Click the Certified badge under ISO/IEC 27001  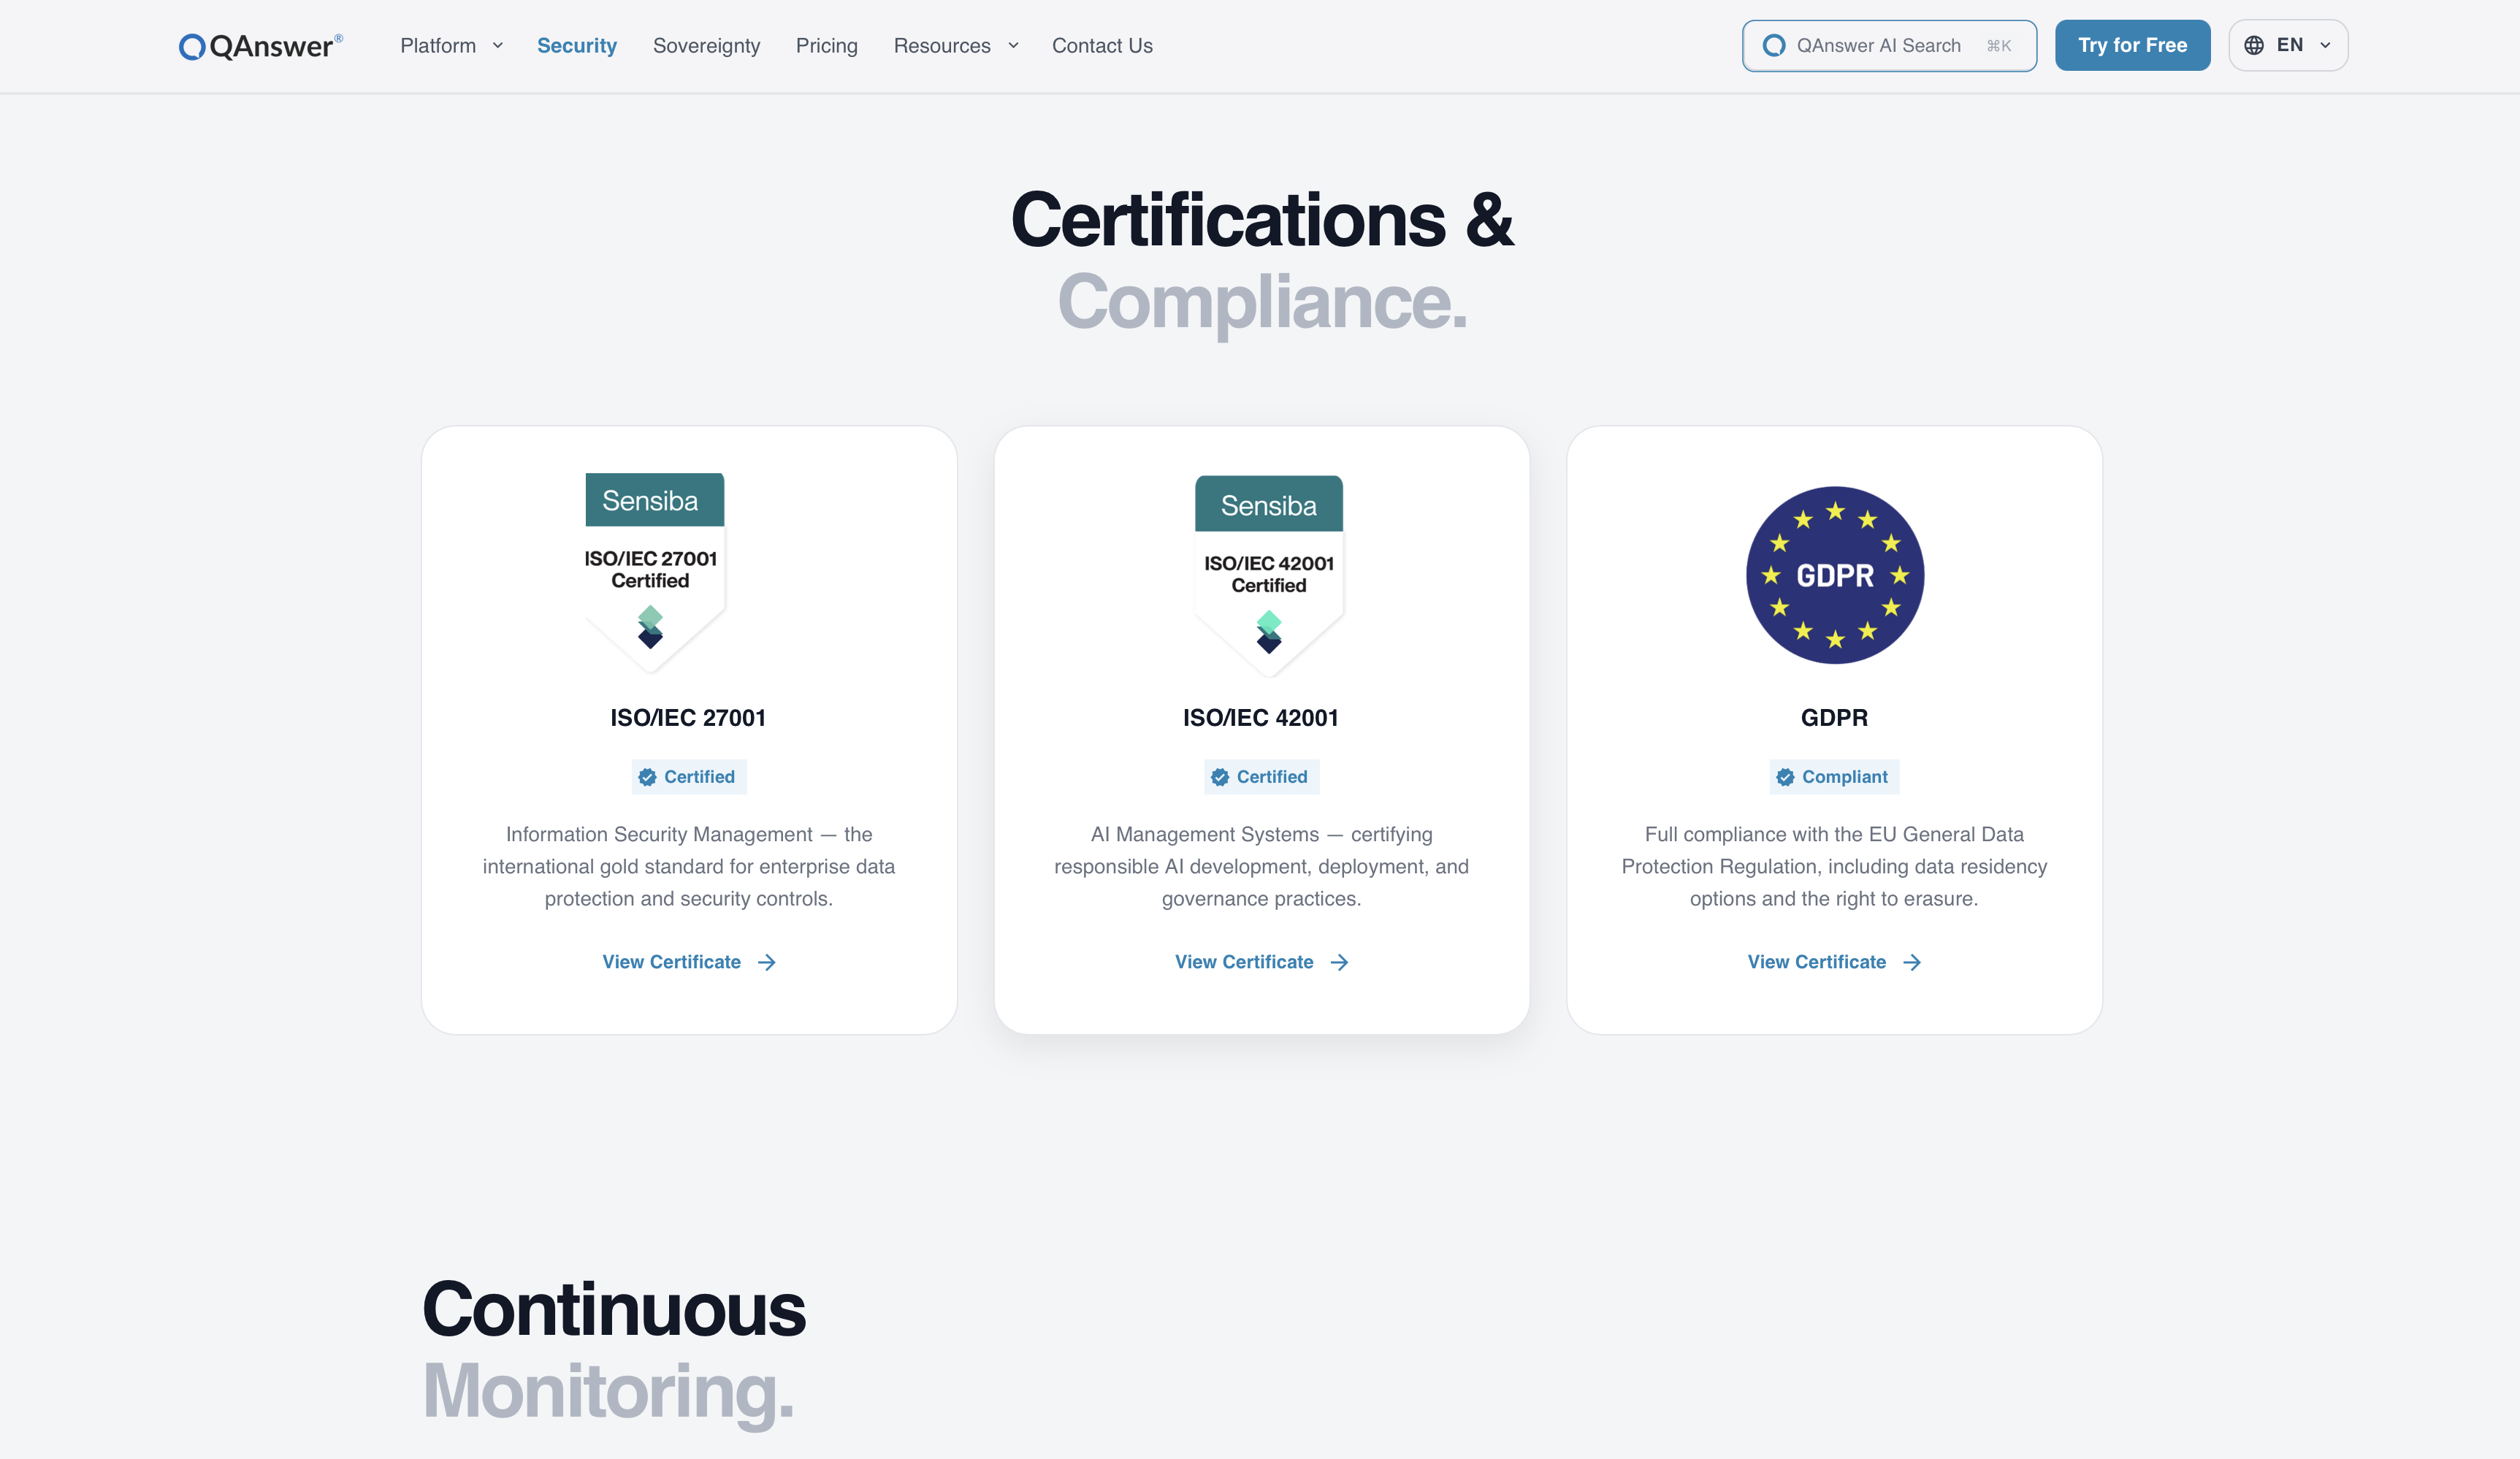click(x=688, y=776)
